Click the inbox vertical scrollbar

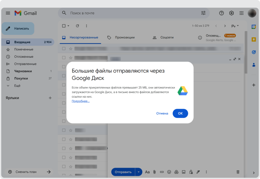[x=246, y=52]
